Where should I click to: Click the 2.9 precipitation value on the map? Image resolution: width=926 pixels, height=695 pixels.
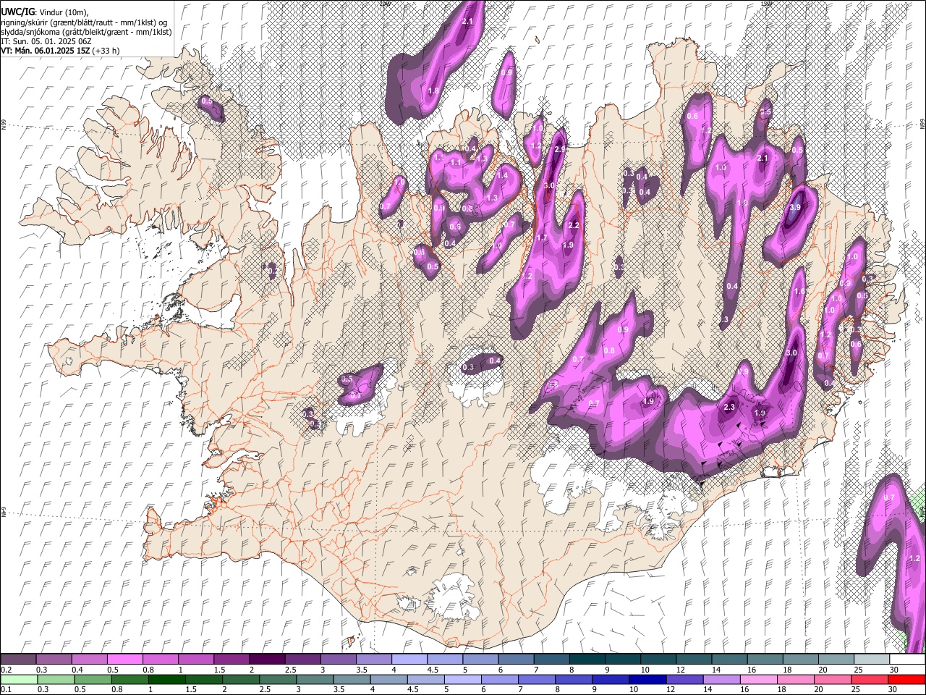558,149
